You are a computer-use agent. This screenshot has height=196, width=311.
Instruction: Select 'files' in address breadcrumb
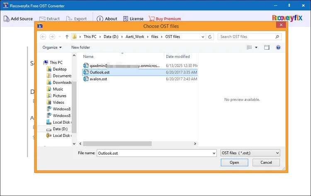155,36
